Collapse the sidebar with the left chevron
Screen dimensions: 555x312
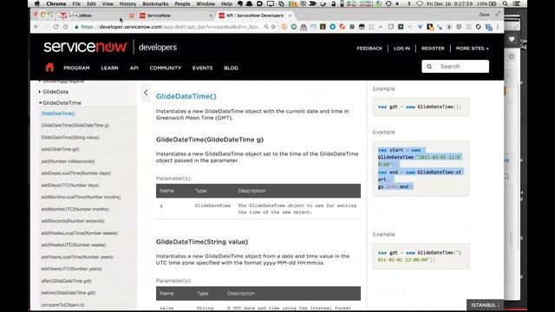pyautogui.click(x=146, y=93)
